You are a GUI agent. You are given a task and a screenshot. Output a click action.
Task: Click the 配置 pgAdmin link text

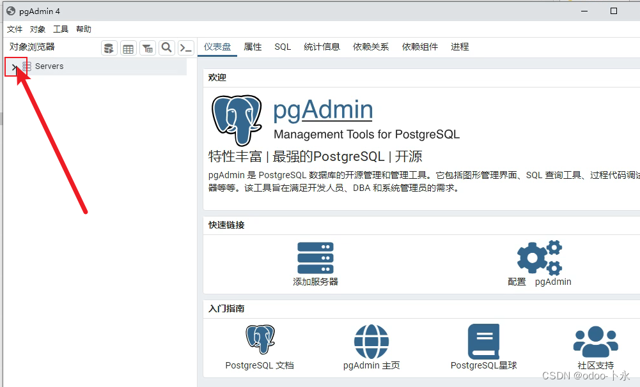pos(540,282)
